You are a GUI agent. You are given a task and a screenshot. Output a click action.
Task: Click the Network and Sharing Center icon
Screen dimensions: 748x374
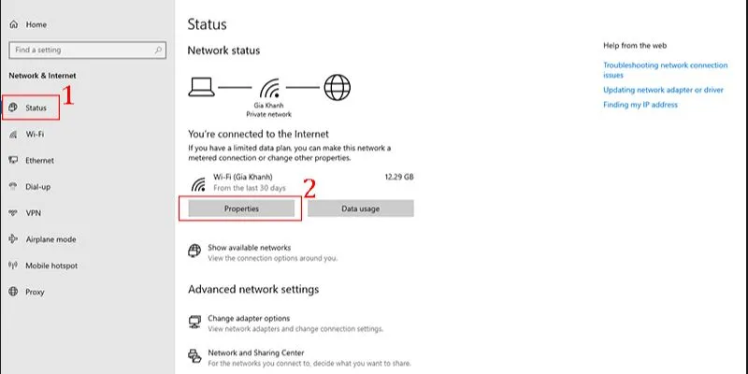point(194,356)
